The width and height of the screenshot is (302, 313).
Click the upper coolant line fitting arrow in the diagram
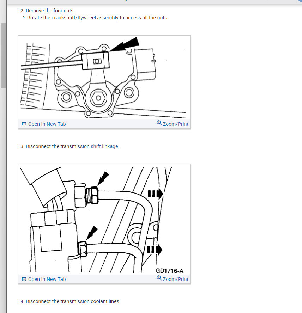click(103, 178)
